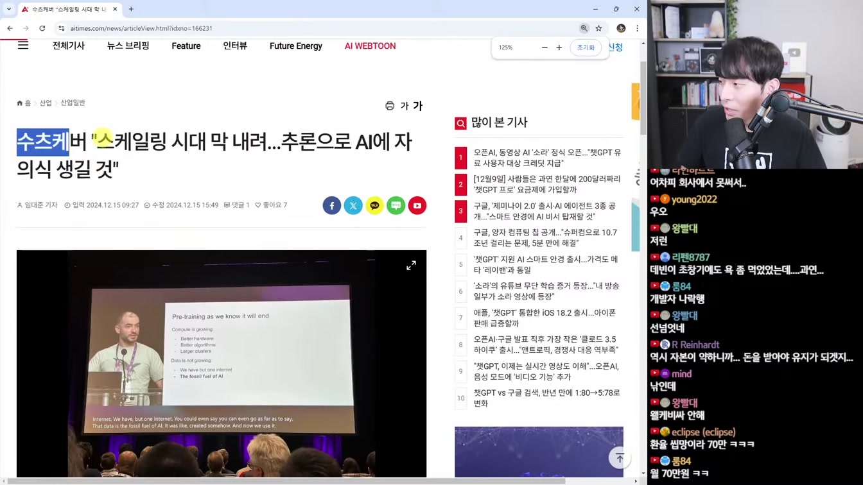The height and width of the screenshot is (485, 863).
Task: Click the scroll-to-top arrow button
Action: pos(620,457)
